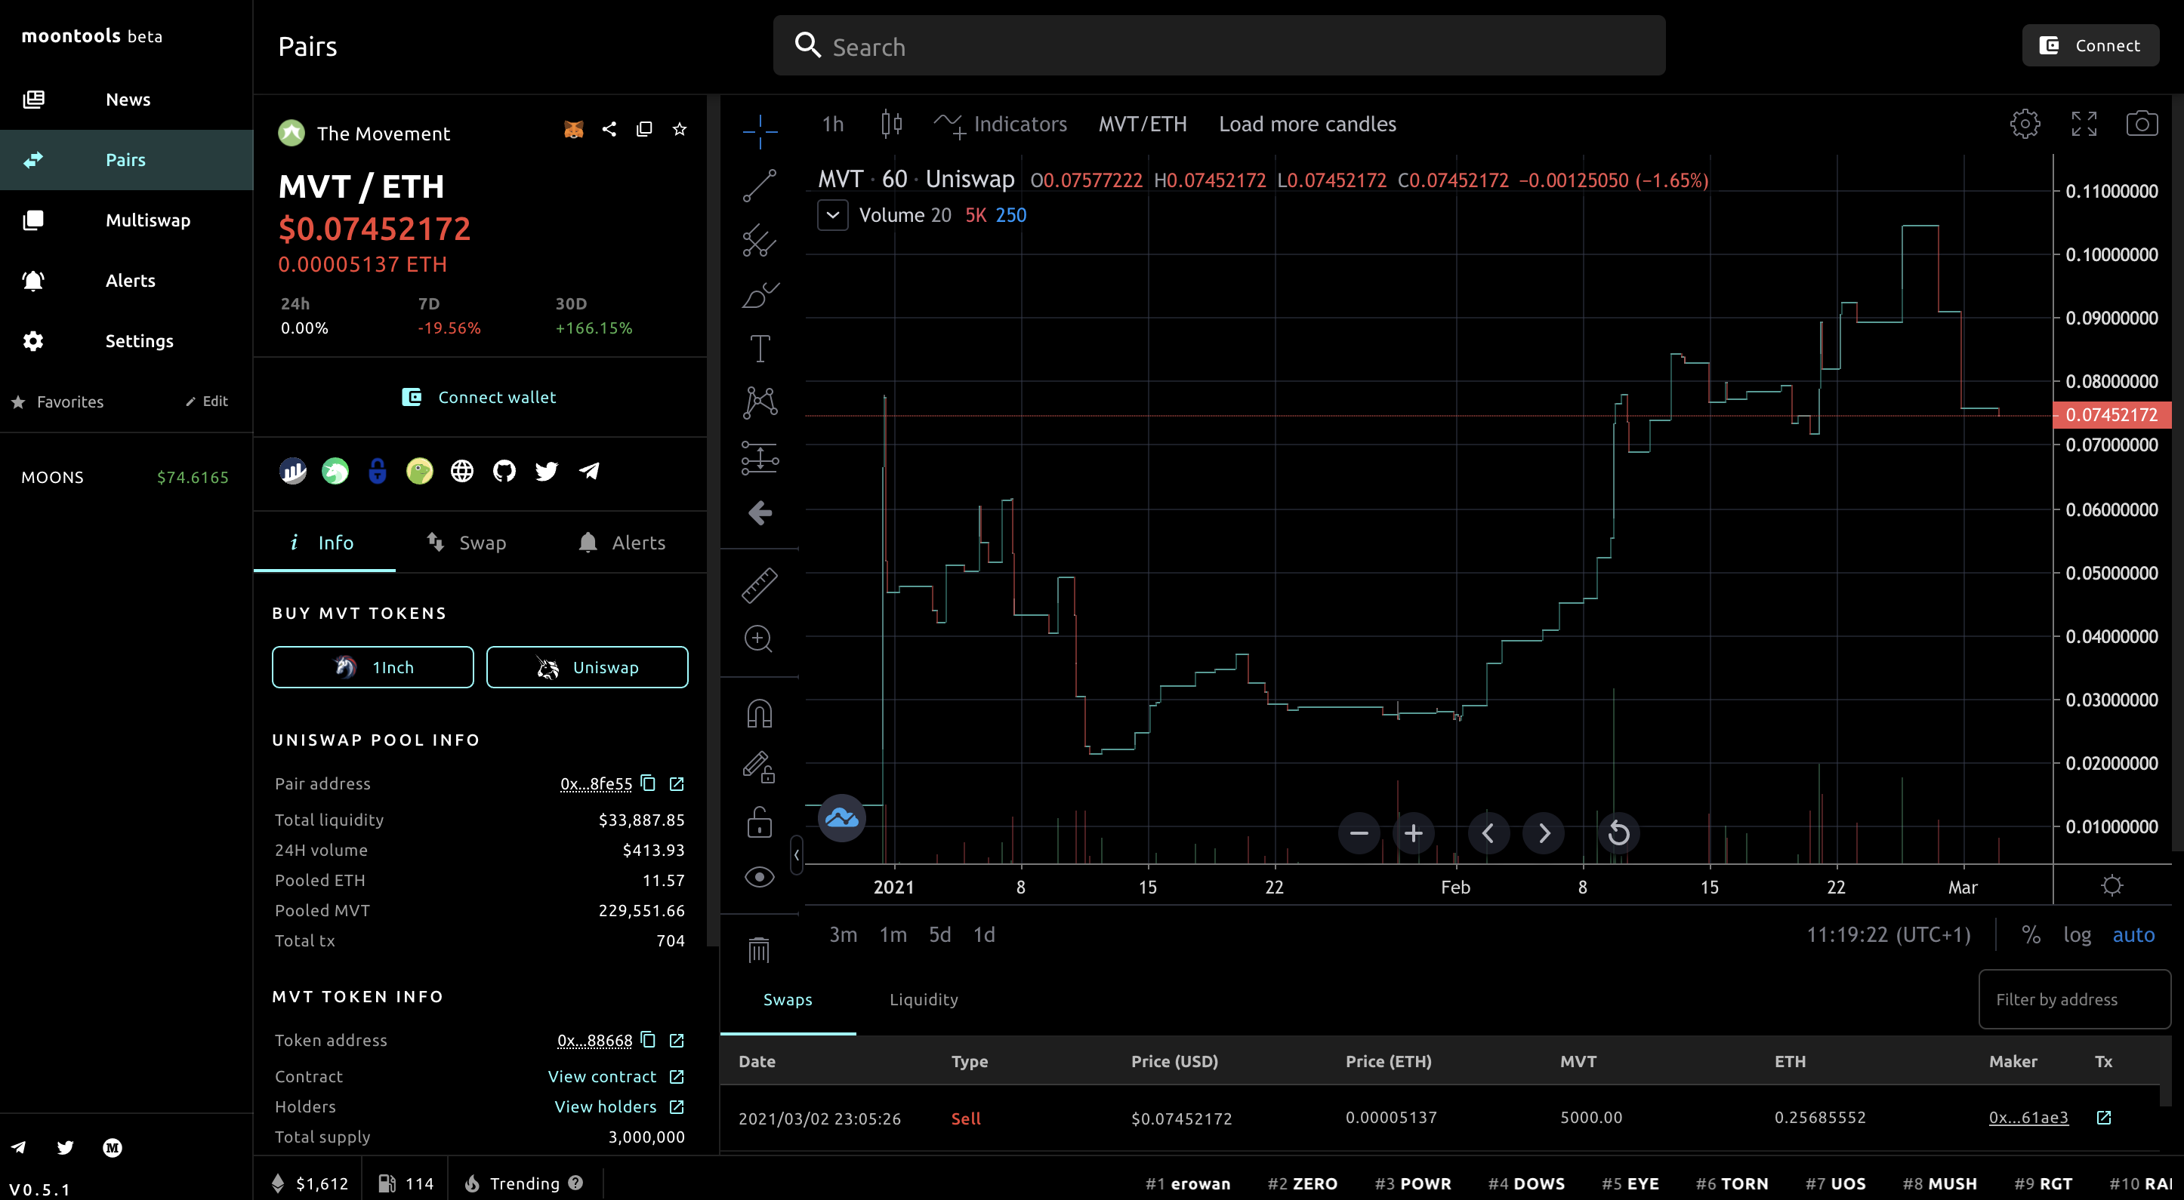Viewport: 2184px width, 1200px height.
Task: Open Multiswap in sidebar
Action: 127,220
